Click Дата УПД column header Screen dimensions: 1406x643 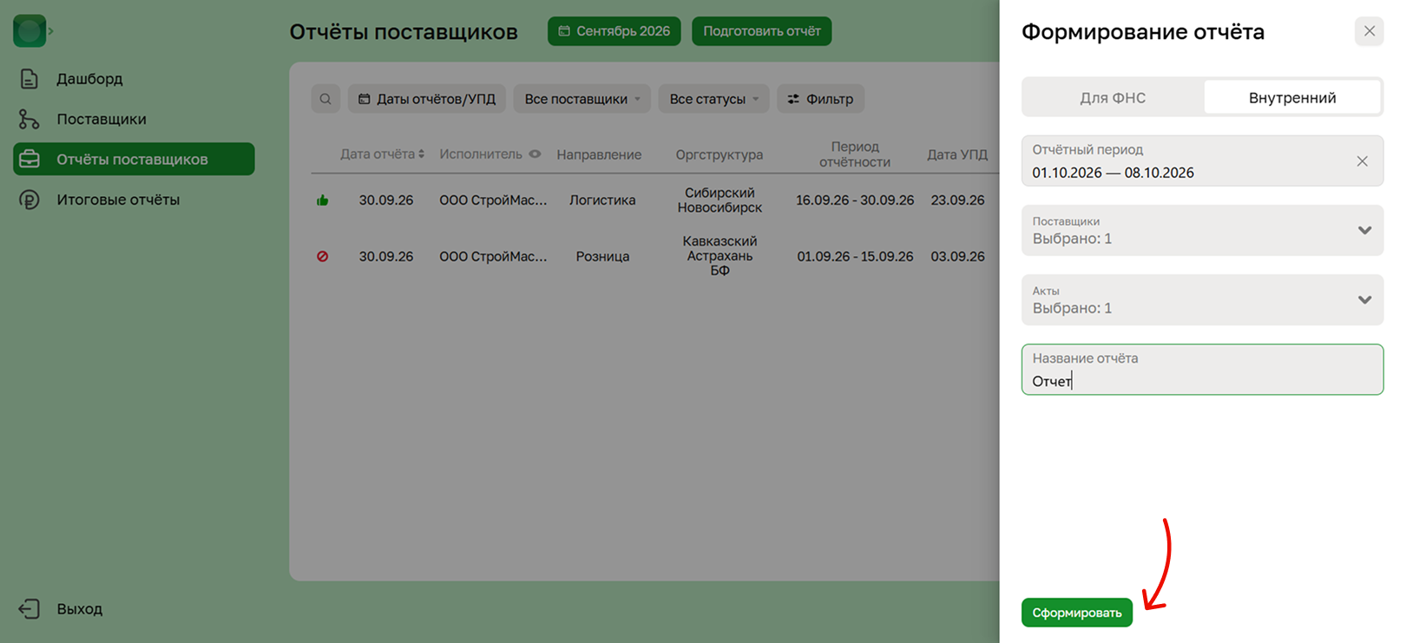(x=957, y=154)
